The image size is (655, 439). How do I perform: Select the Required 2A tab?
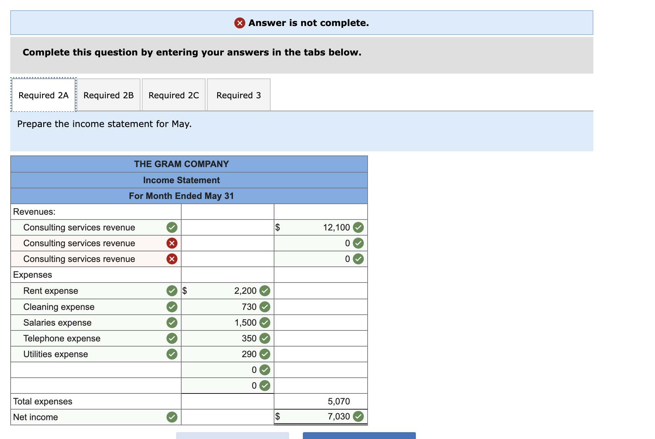click(44, 95)
